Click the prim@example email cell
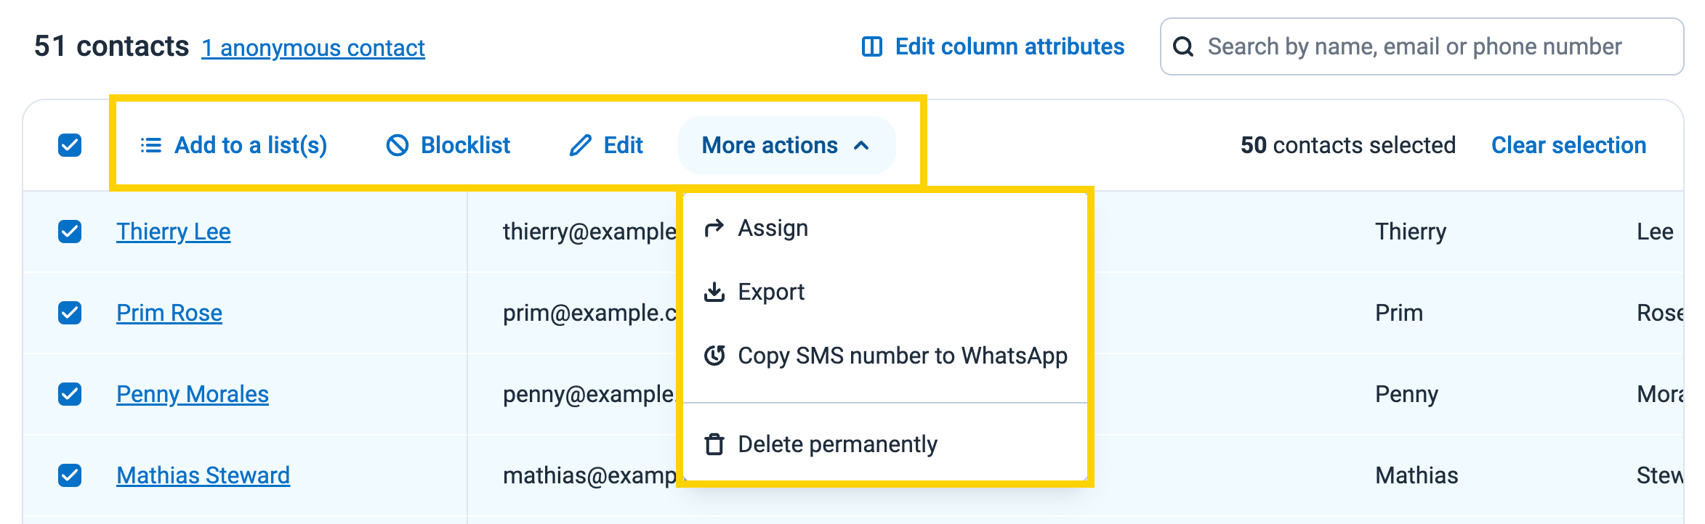Screen dimensions: 1705x524 [x=589, y=313]
